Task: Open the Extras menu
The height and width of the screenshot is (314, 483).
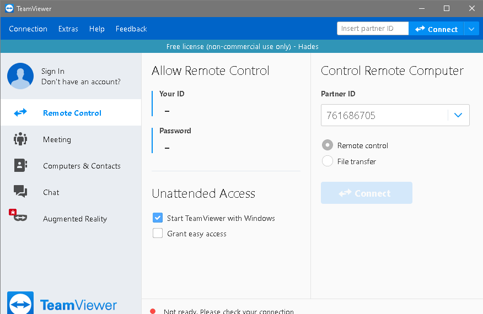Action: (68, 29)
